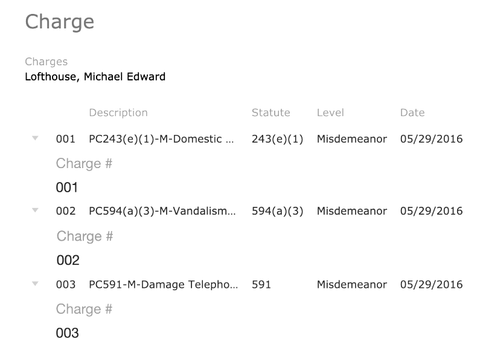Viewport: 483px width, 364px height.
Task: Click the Charges section label
Action: (46, 62)
